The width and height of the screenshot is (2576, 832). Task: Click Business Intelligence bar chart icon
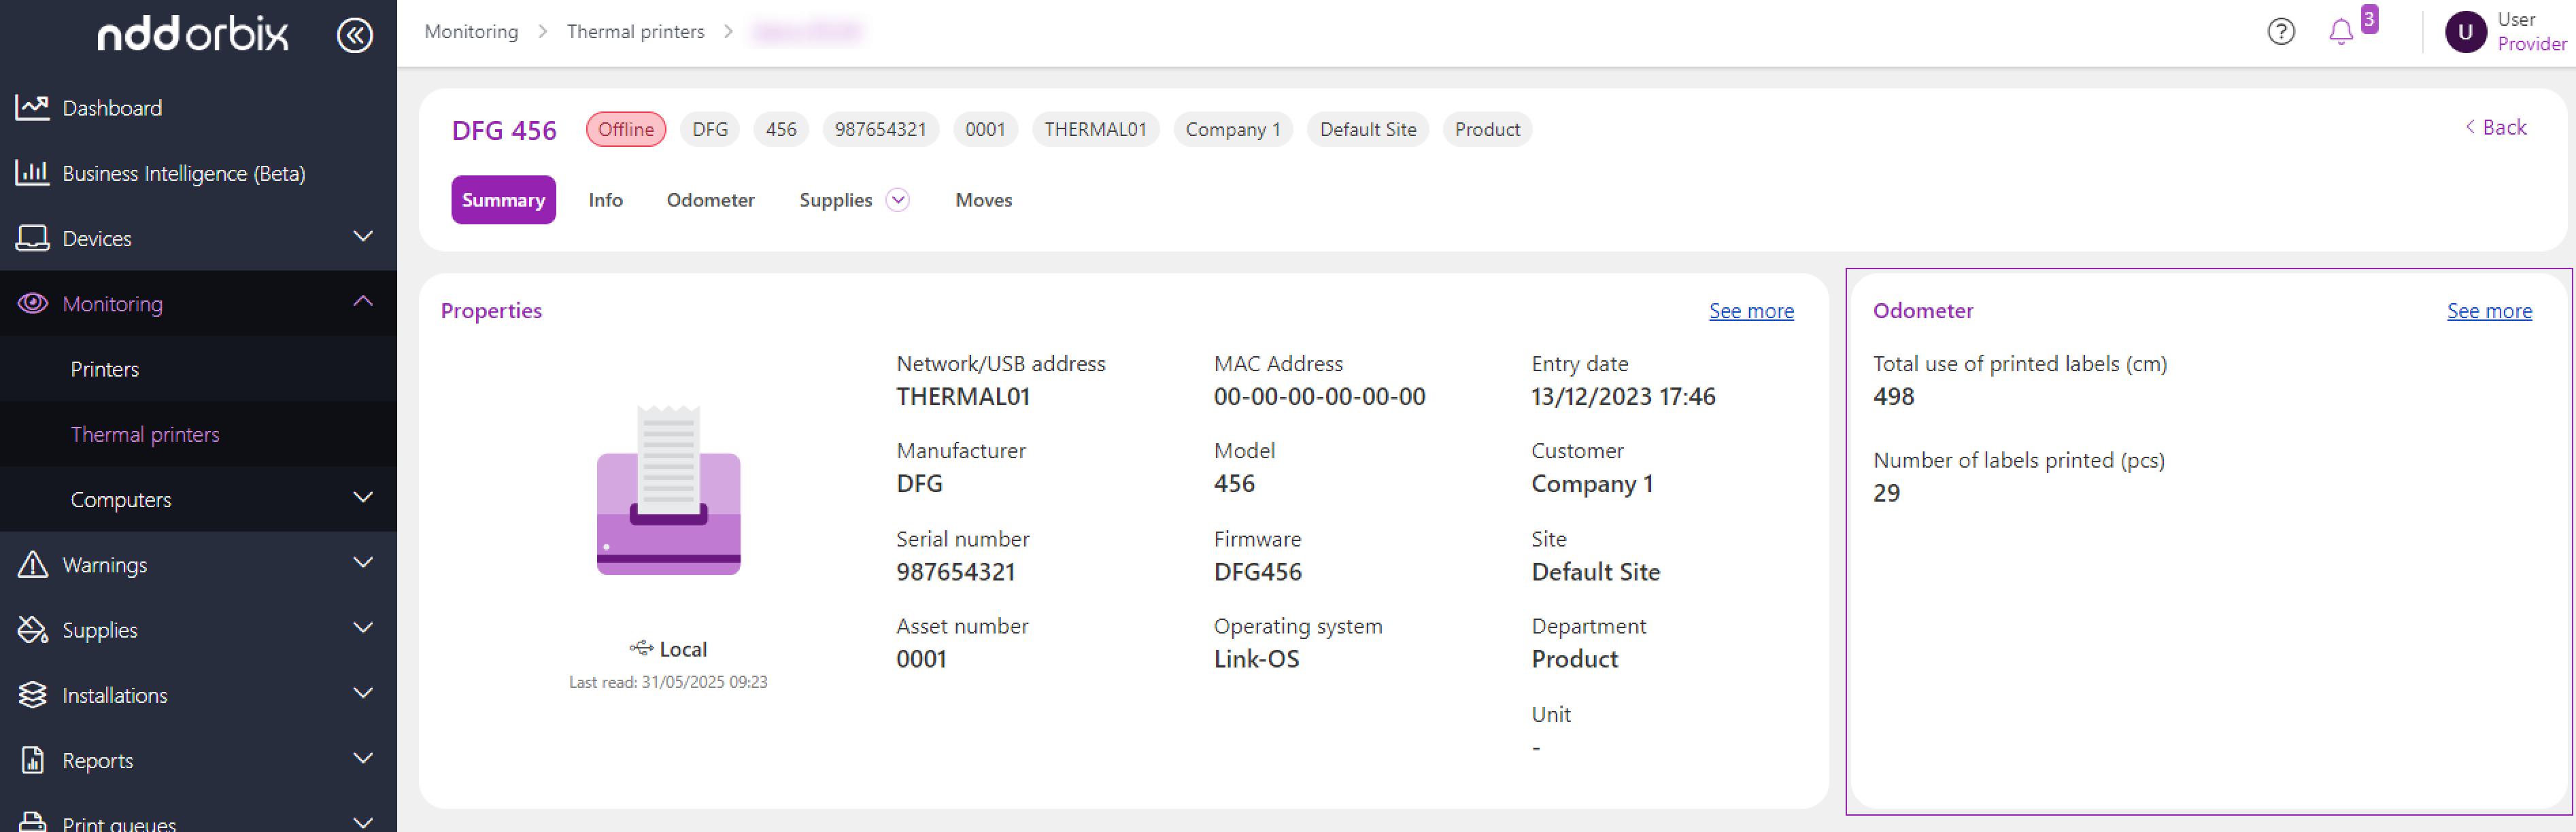pyautogui.click(x=32, y=173)
